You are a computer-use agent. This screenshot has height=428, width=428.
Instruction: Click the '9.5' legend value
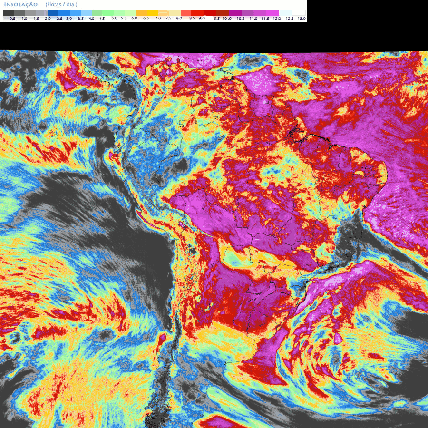(x=217, y=19)
